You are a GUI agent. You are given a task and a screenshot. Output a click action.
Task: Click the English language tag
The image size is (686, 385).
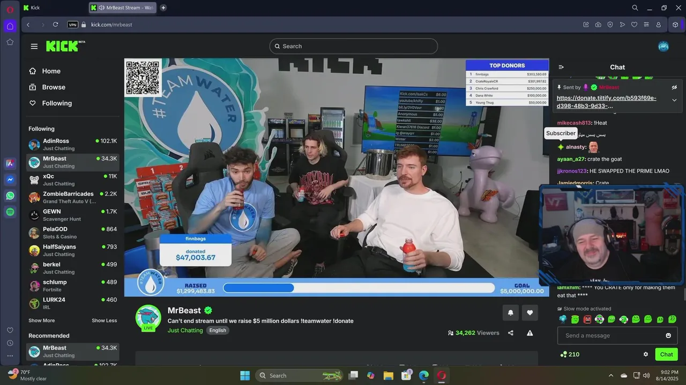(218, 330)
